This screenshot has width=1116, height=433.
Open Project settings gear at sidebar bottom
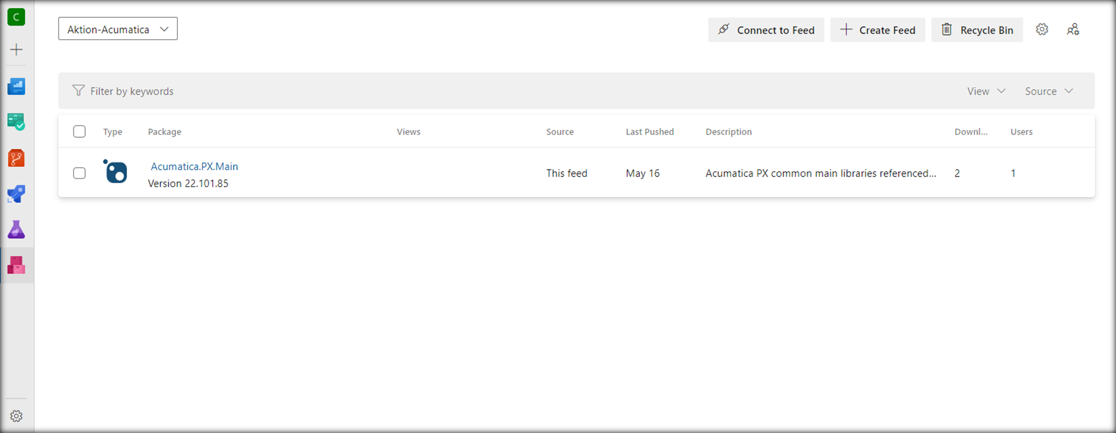tap(16, 416)
